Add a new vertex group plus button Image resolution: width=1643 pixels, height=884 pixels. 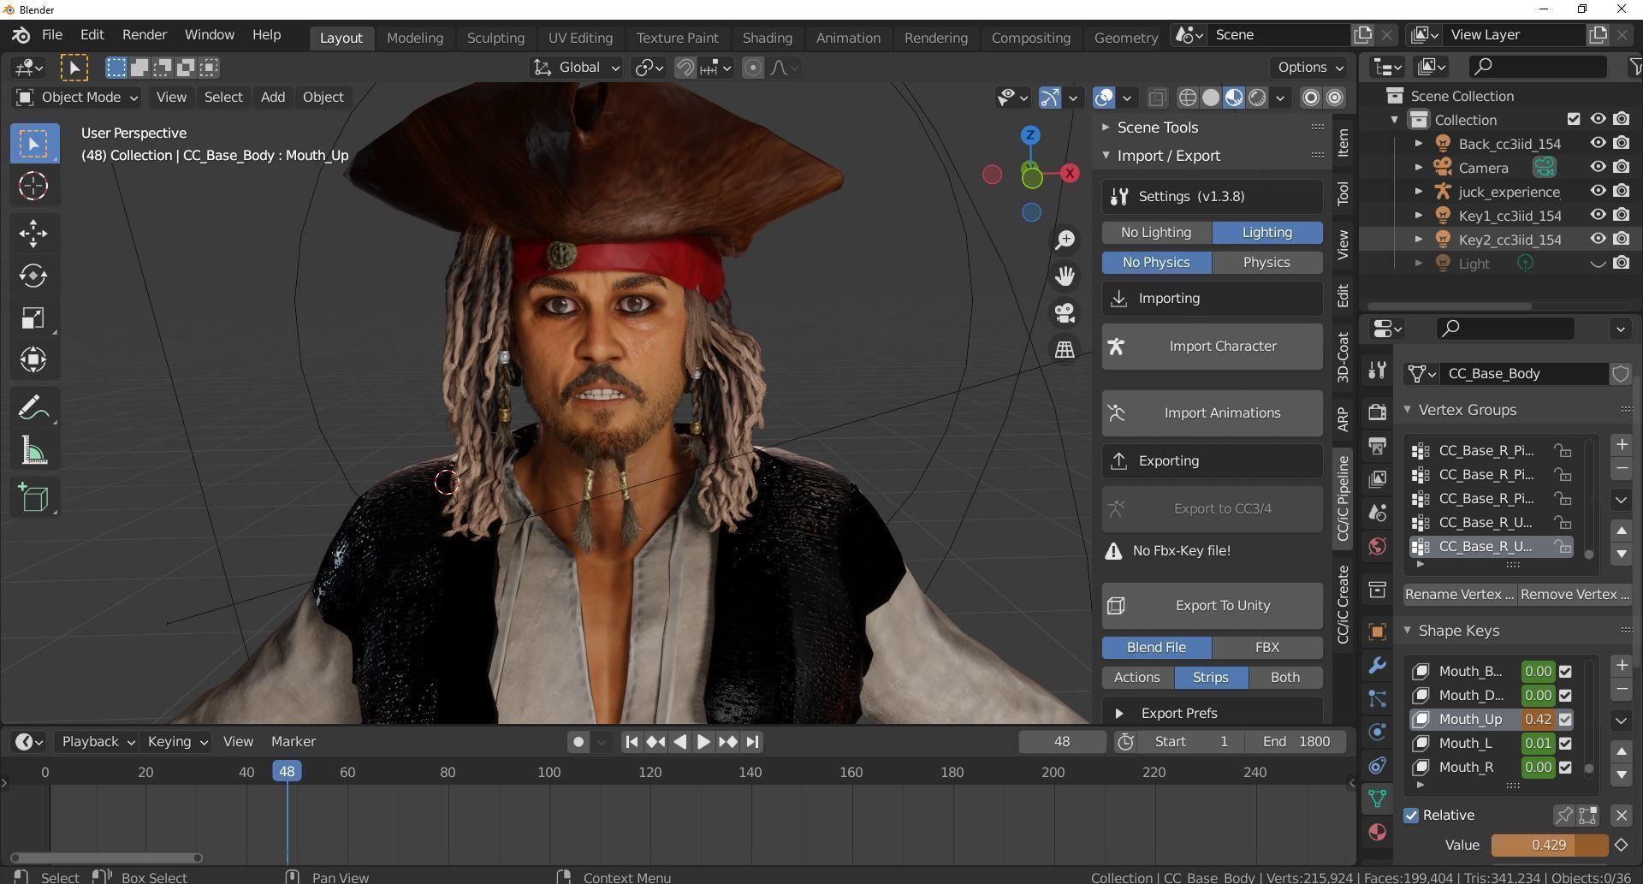coord(1621,445)
